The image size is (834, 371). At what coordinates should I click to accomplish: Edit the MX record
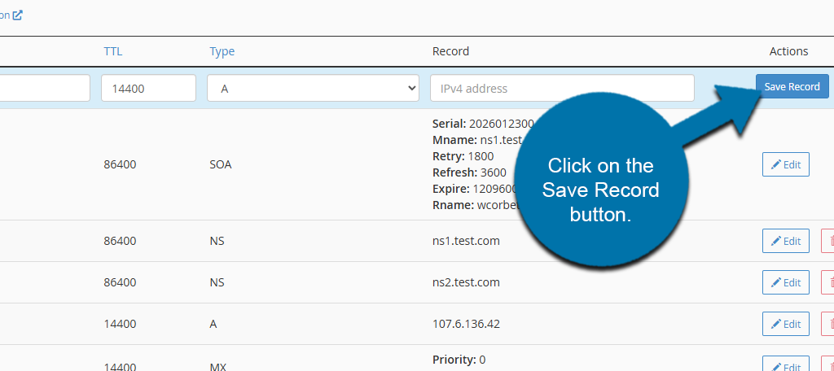point(786,364)
